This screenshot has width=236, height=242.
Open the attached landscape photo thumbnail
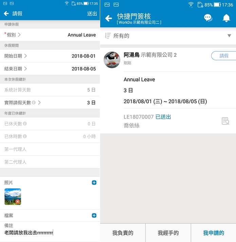[13, 196]
